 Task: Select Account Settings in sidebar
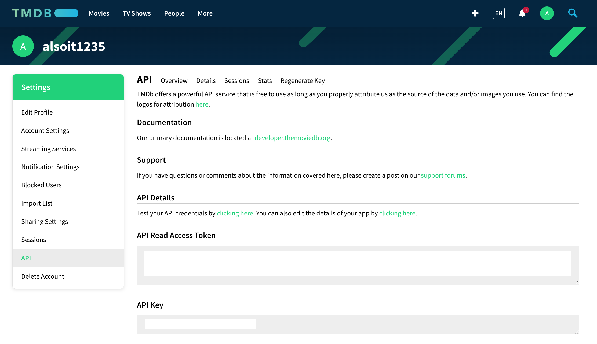[x=45, y=130]
